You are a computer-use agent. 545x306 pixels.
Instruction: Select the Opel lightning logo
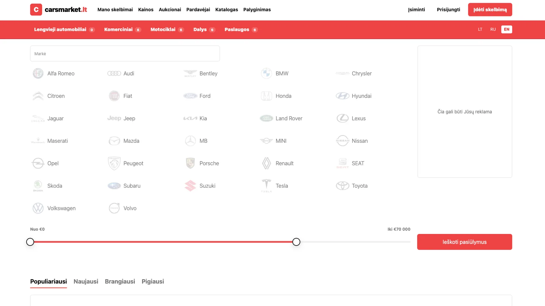38,163
